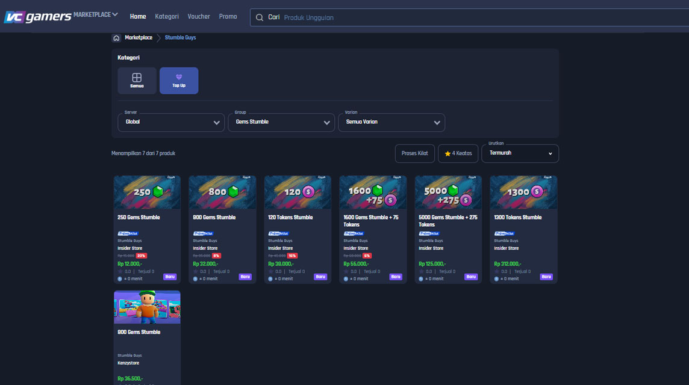The height and width of the screenshot is (385, 689).
Task: Click the Rp 12.000 price
Action: click(129, 264)
